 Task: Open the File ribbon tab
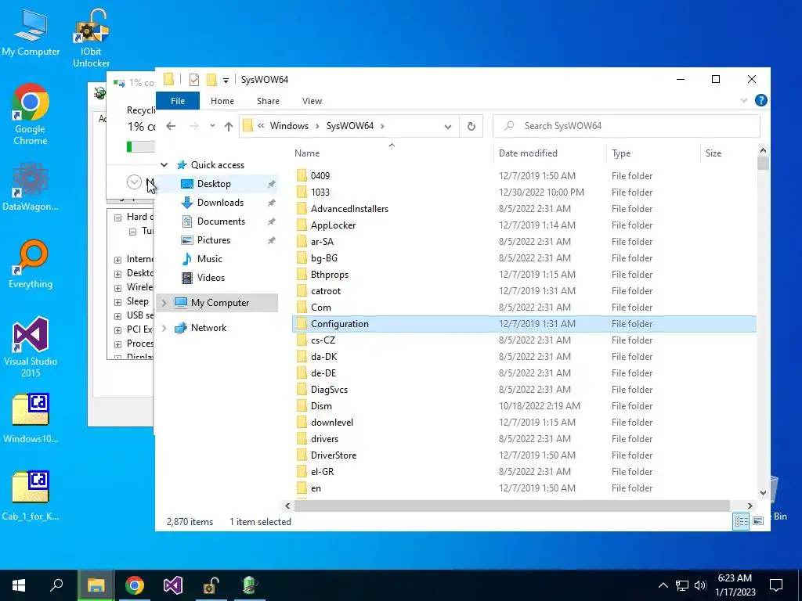coord(178,101)
